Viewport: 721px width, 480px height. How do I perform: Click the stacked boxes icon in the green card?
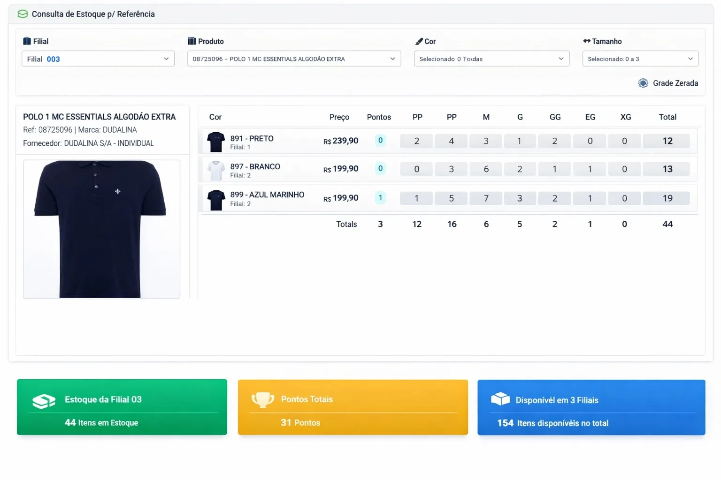(44, 401)
